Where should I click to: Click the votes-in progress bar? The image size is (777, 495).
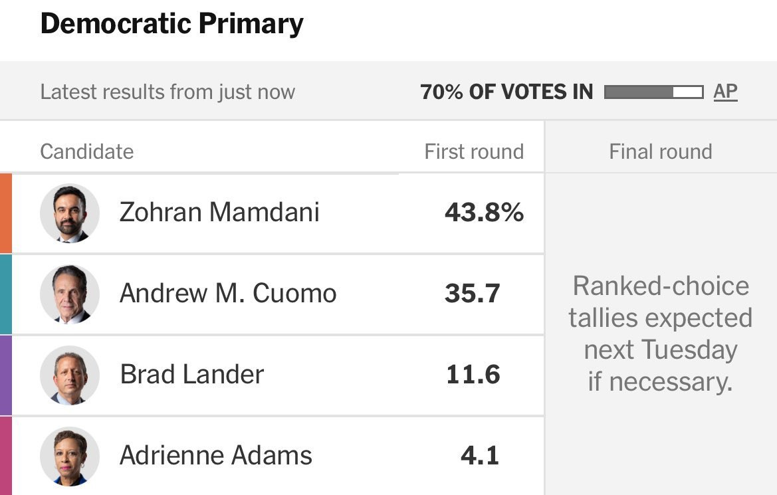click(653, 92)
